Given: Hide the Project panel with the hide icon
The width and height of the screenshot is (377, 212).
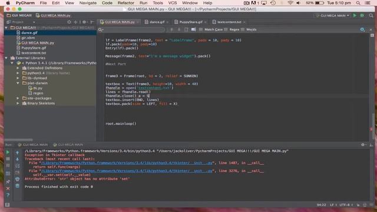Looking at the screenshot, I should pyautogui.click(x=92, y=22).
